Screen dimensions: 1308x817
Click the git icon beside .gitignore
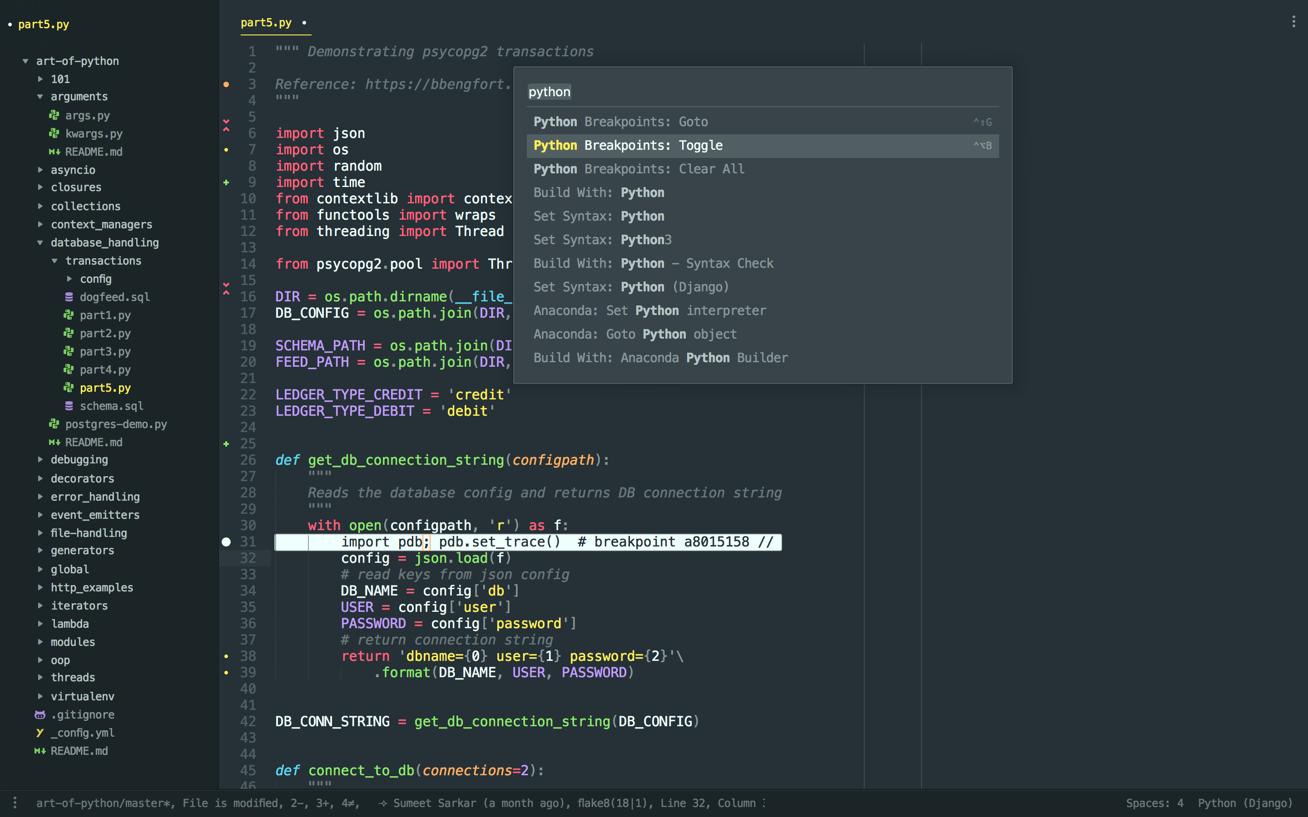pyautogui.click(x=40, y=714)
